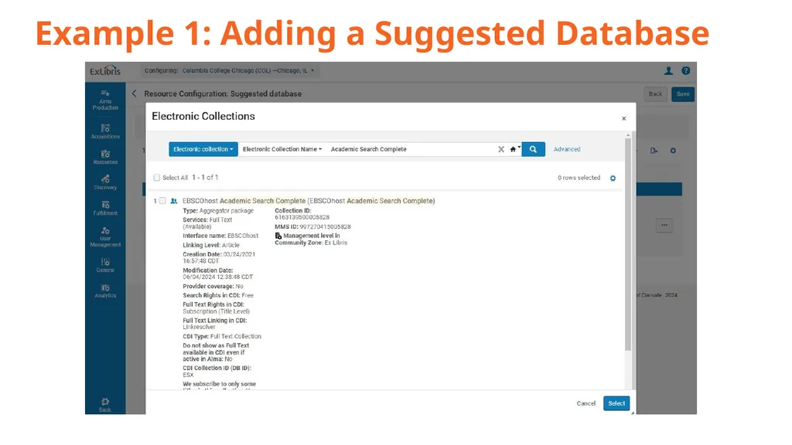Open Acquisitions in the sidebar
The image size is (792, 445).
(105, 131)
